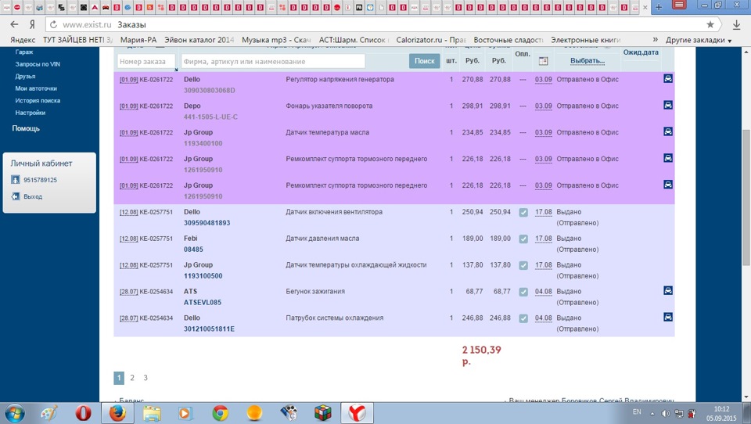This screenshot has width=751, height=424.
Task: Show hidden tray icons arrow
Action: pos(652,414)
